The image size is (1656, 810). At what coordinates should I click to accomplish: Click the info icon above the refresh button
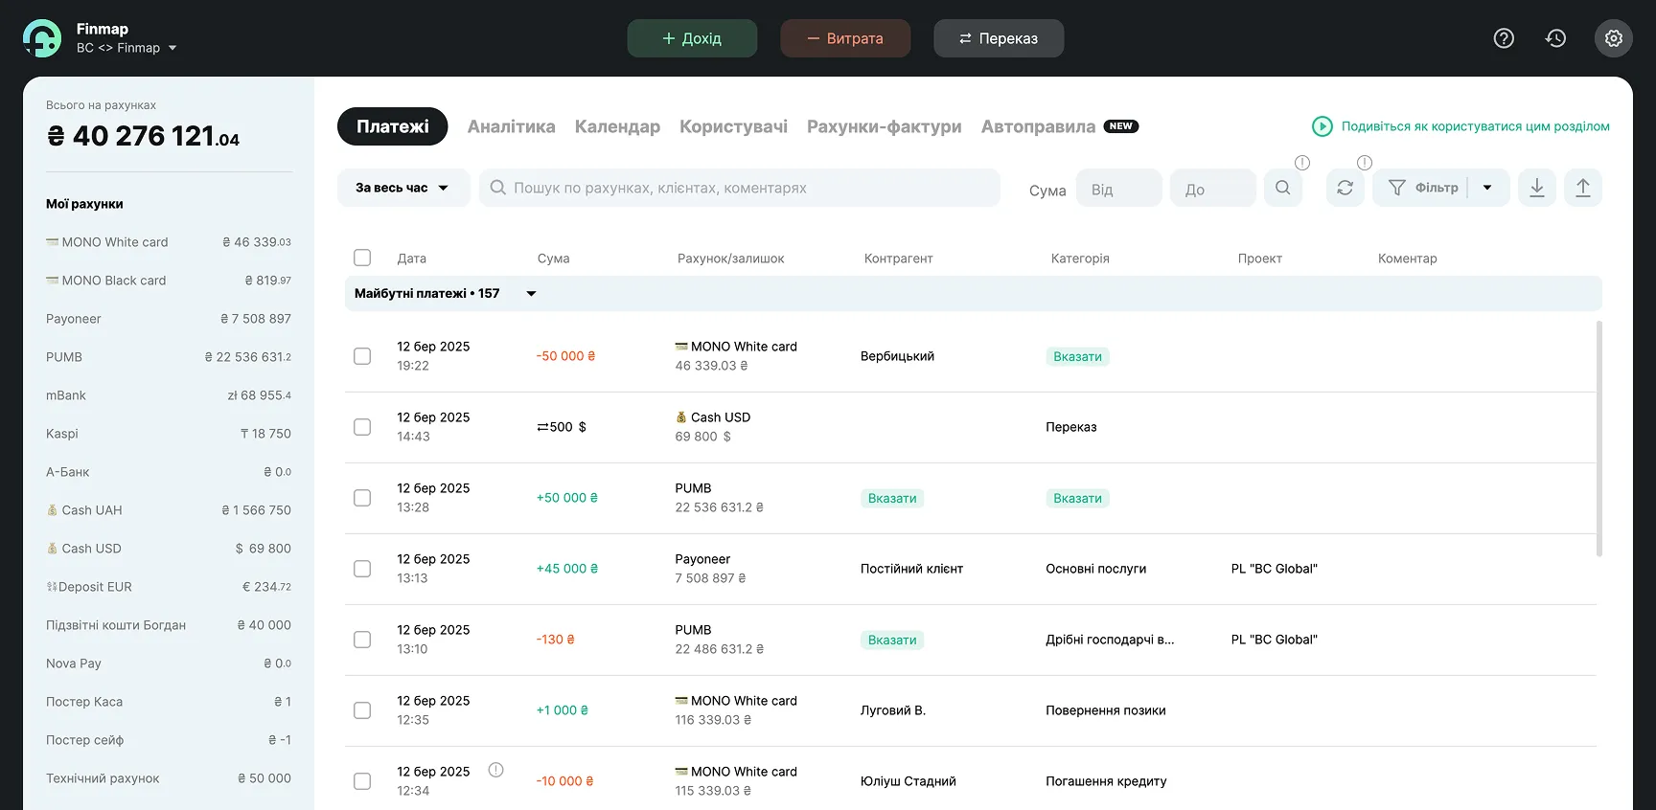(1365, 163)
